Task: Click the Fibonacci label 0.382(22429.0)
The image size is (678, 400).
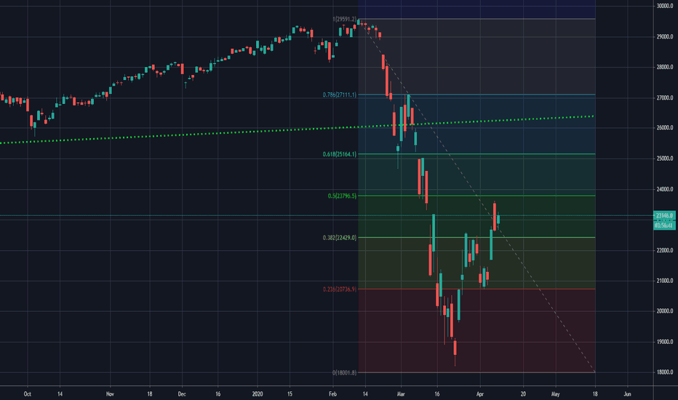Action: 340,237
